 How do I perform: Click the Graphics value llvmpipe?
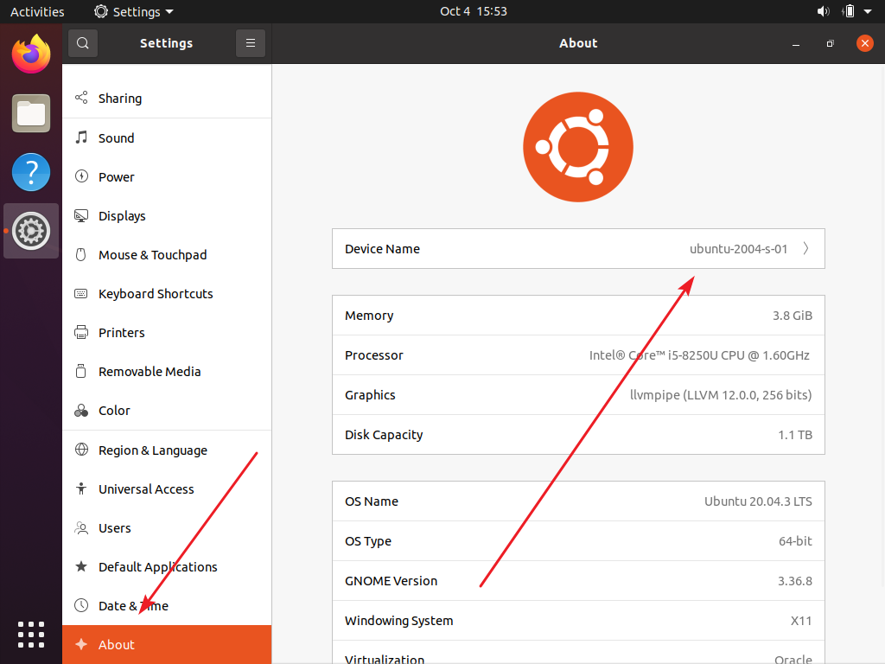(x=721, y=394)
